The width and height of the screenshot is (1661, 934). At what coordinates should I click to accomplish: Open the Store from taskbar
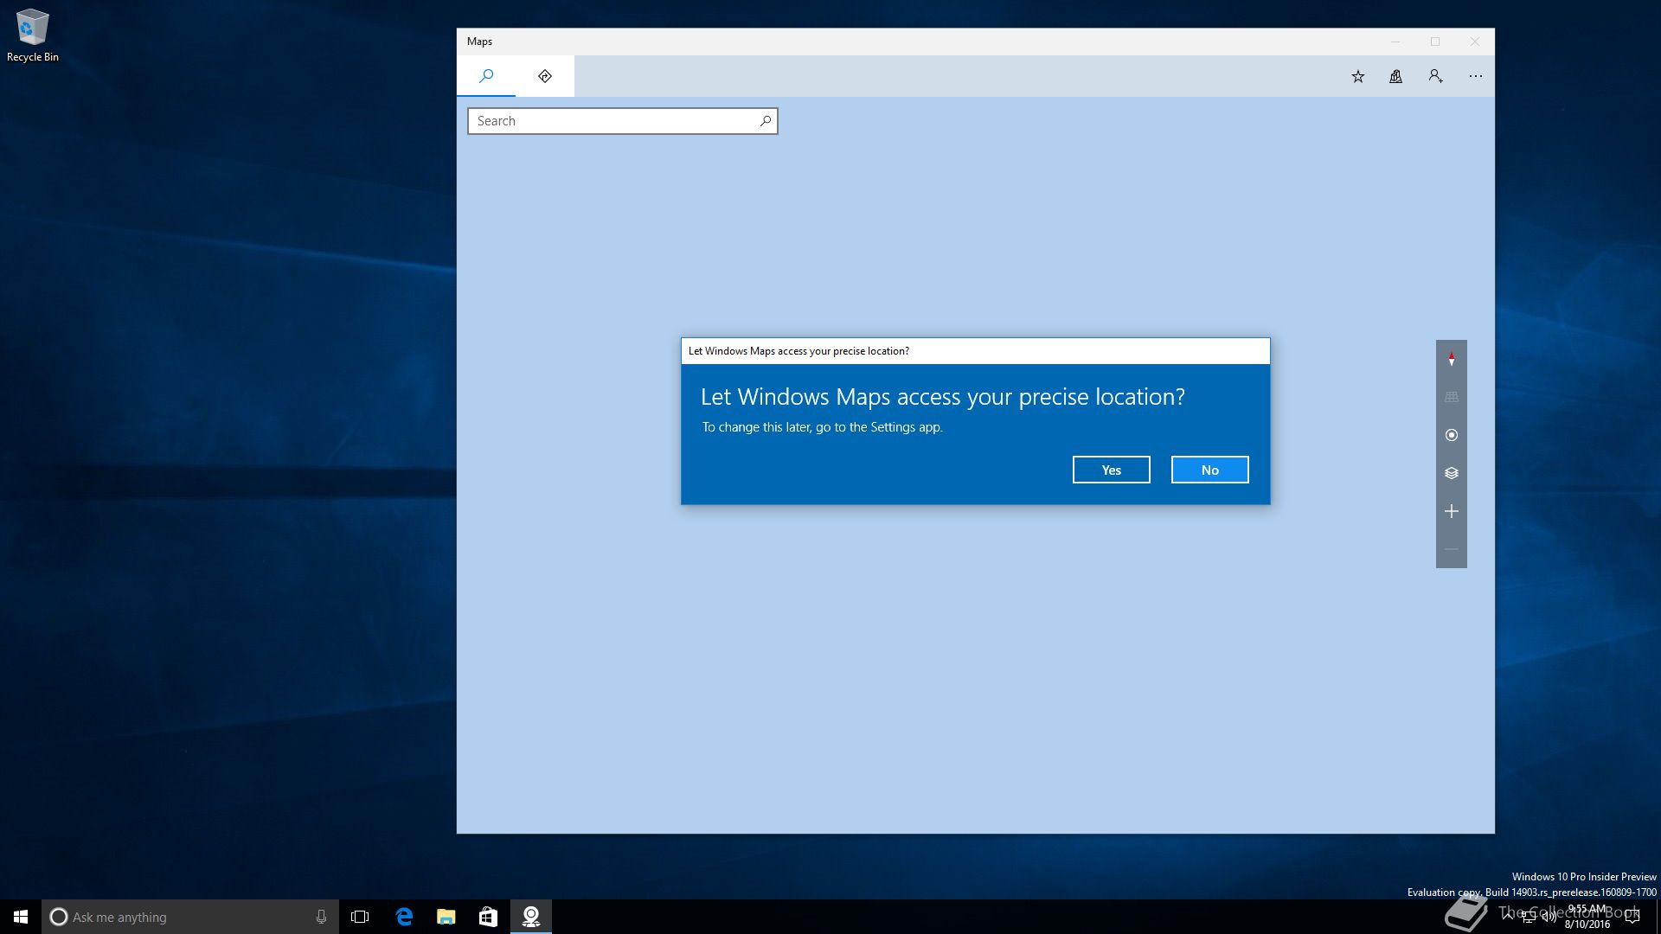pos(489,917)
